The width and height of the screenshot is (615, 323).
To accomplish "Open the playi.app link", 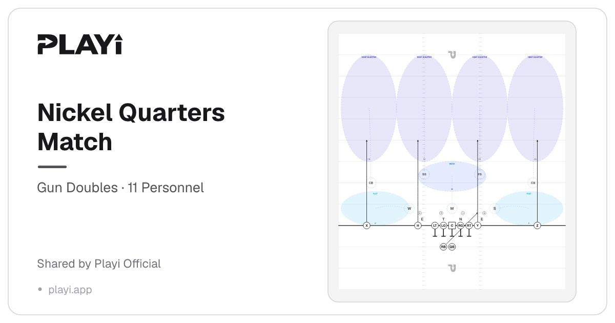I will 70,290.
